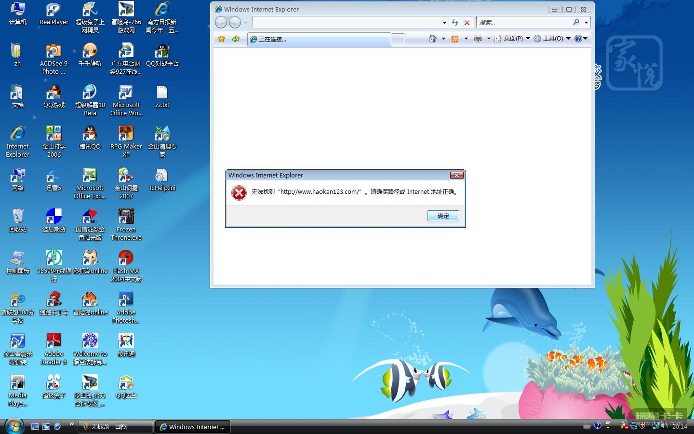Click the taskbar clock showing 20:14

(x=680, y=426)
